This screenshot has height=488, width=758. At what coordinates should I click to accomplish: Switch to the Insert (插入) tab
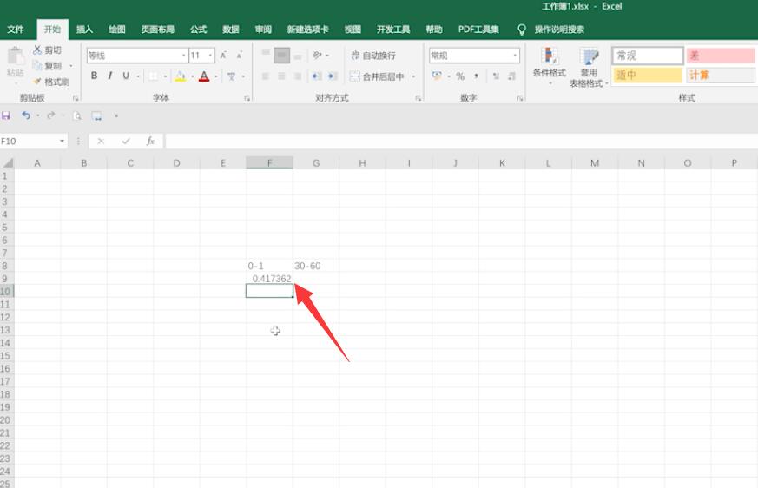[x=84, y=30]
